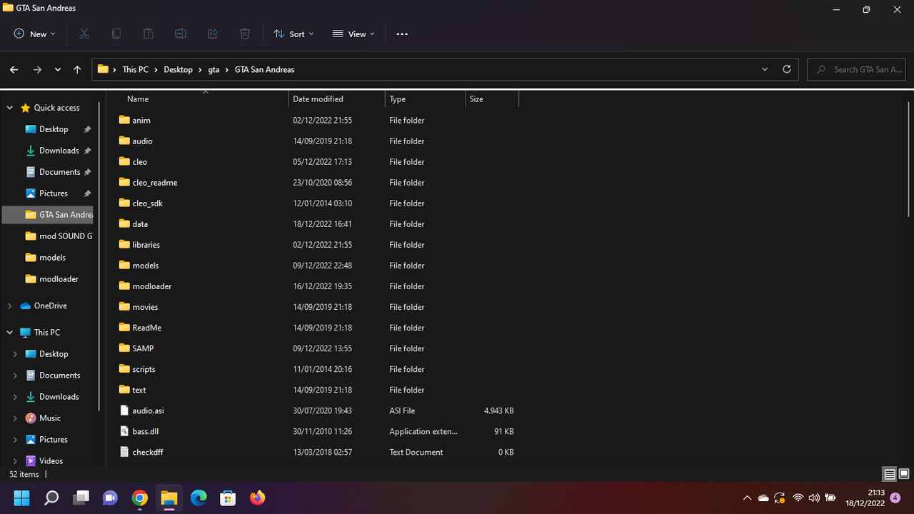The image size is (914, 514).
Task: Open Google Chrome from taskbar
Action: pos(140,498)
